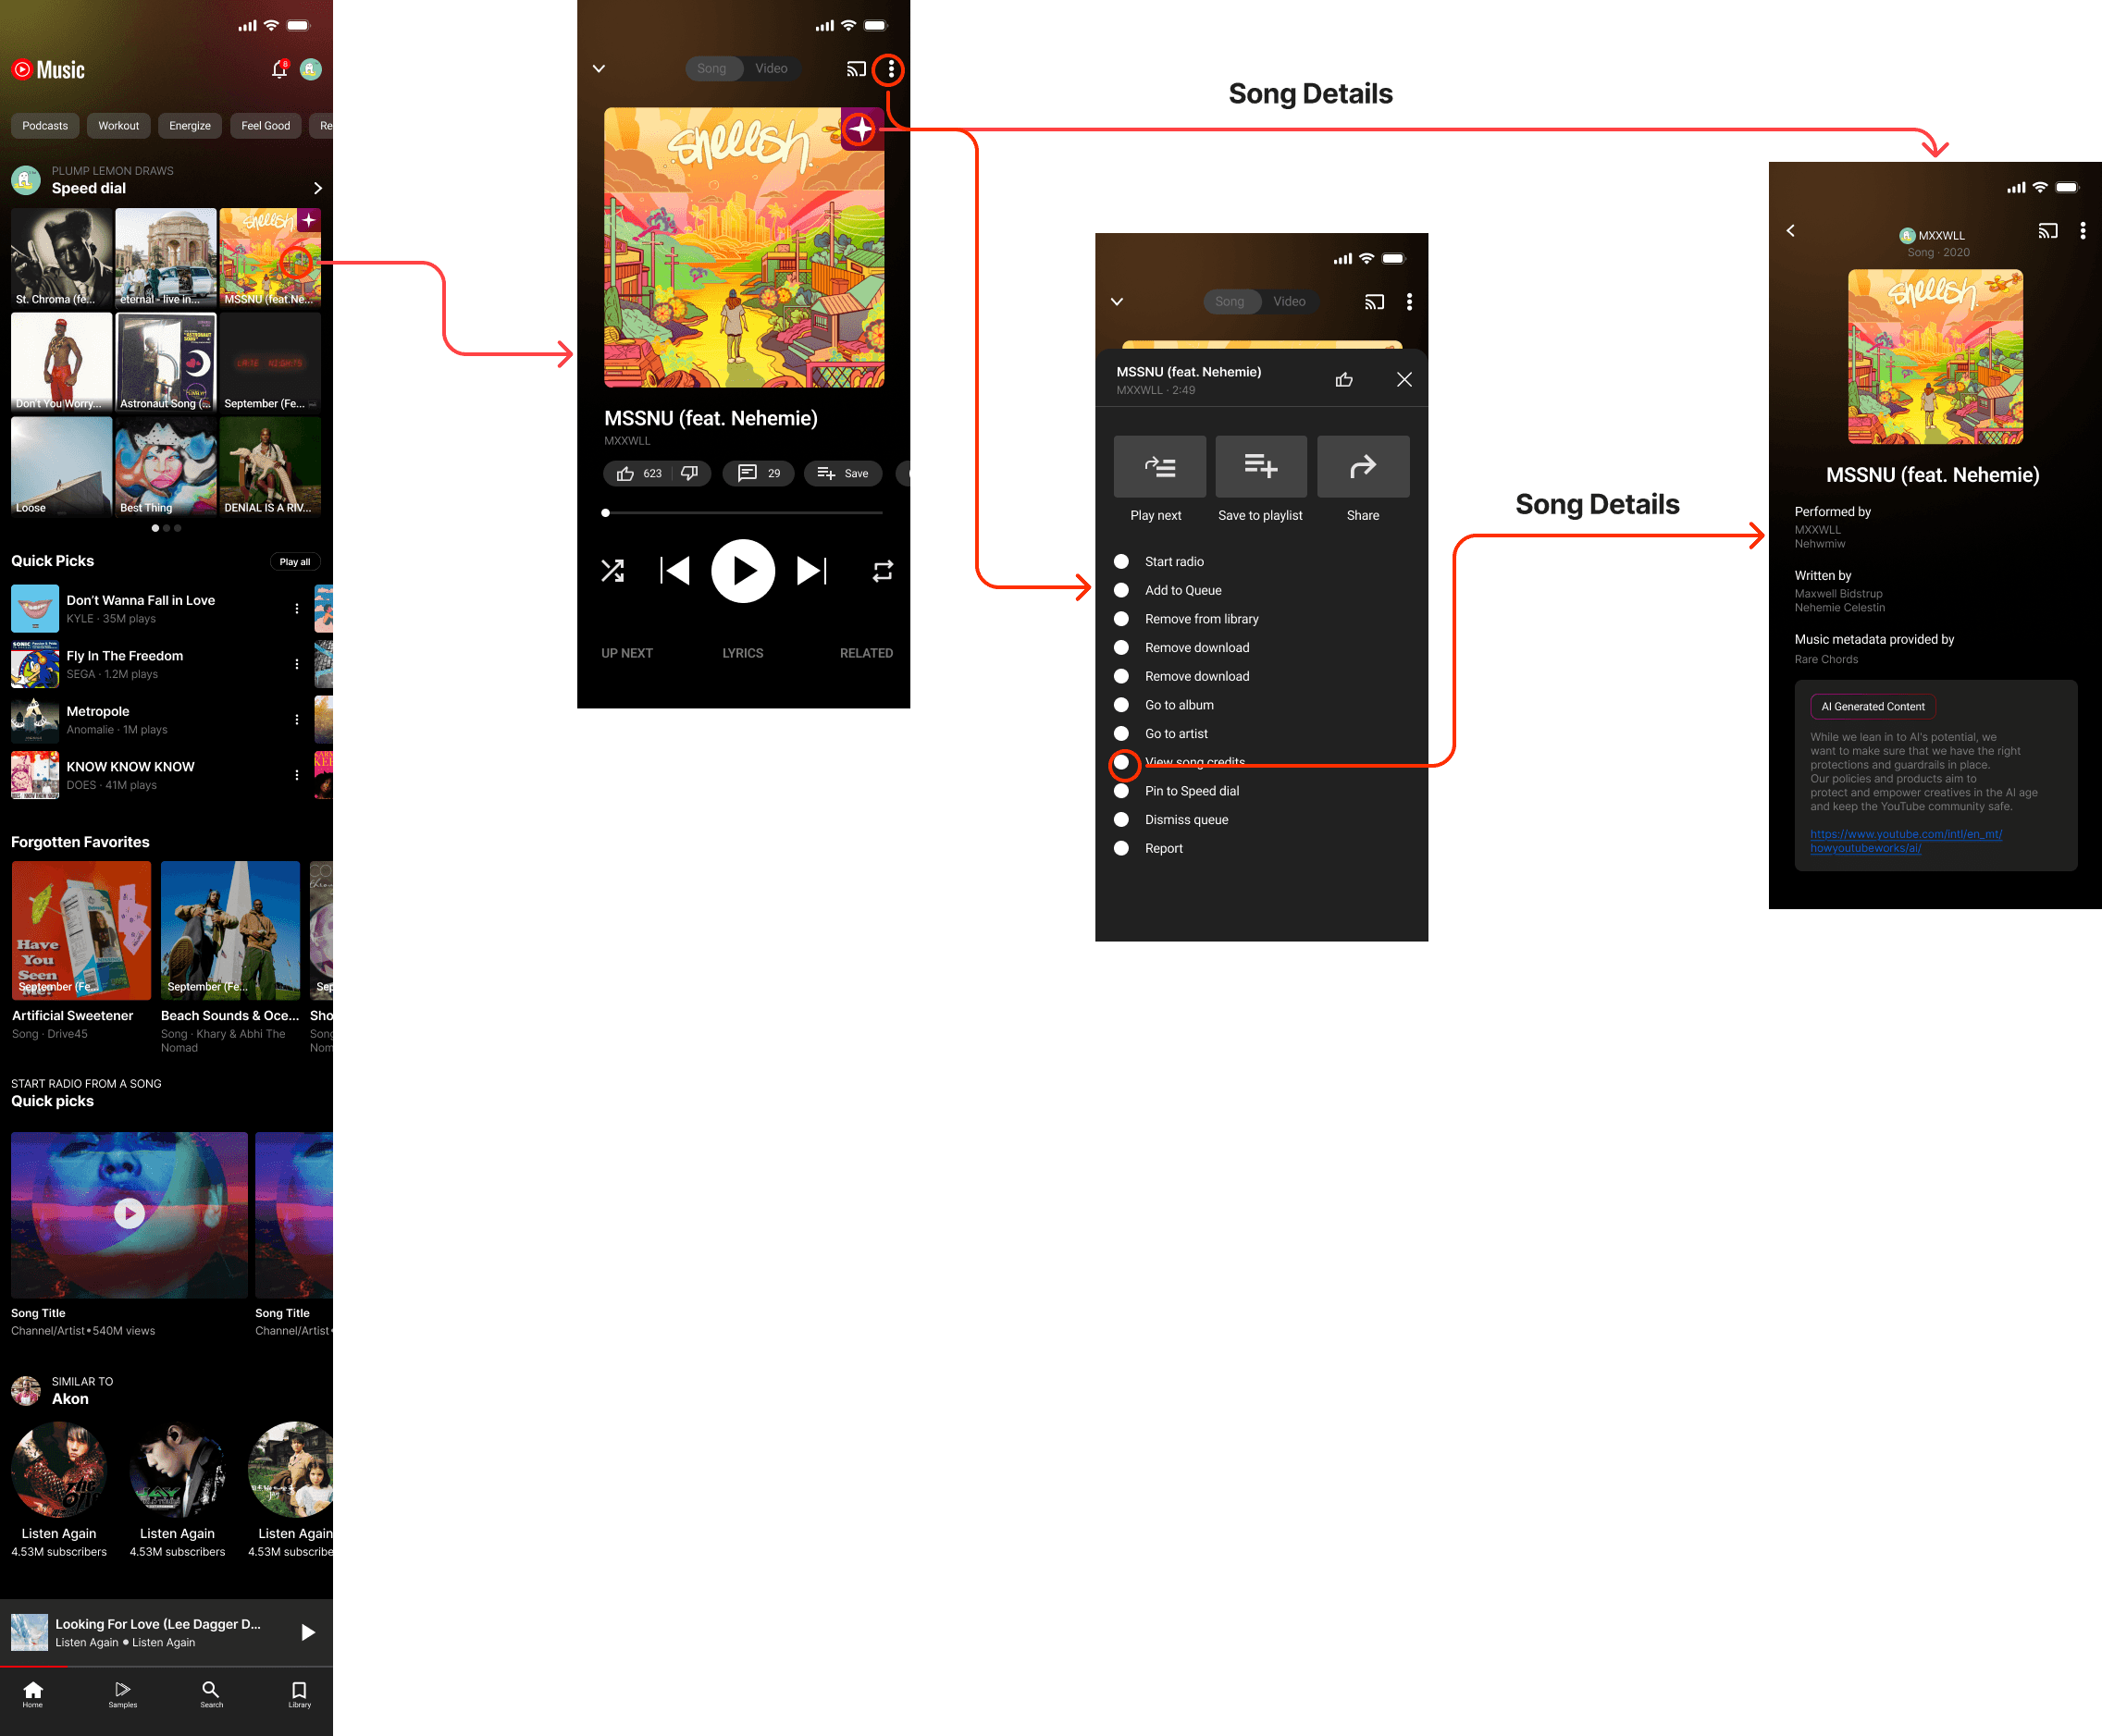Collapse the player with the down chevron
This screenshot has width=2102, height=1736.
coord(599,69)
